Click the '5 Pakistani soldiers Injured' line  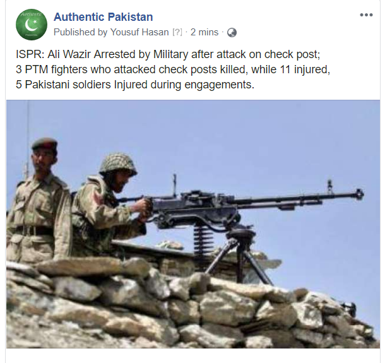tap(135, 85)
